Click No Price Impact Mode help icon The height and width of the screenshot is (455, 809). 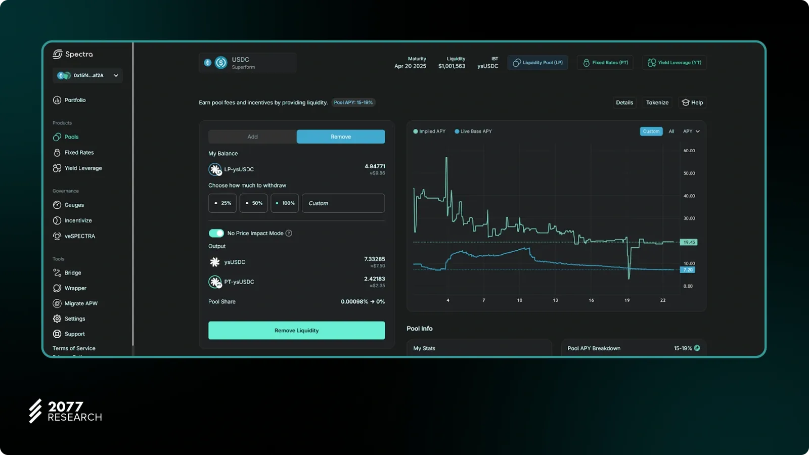289,234
